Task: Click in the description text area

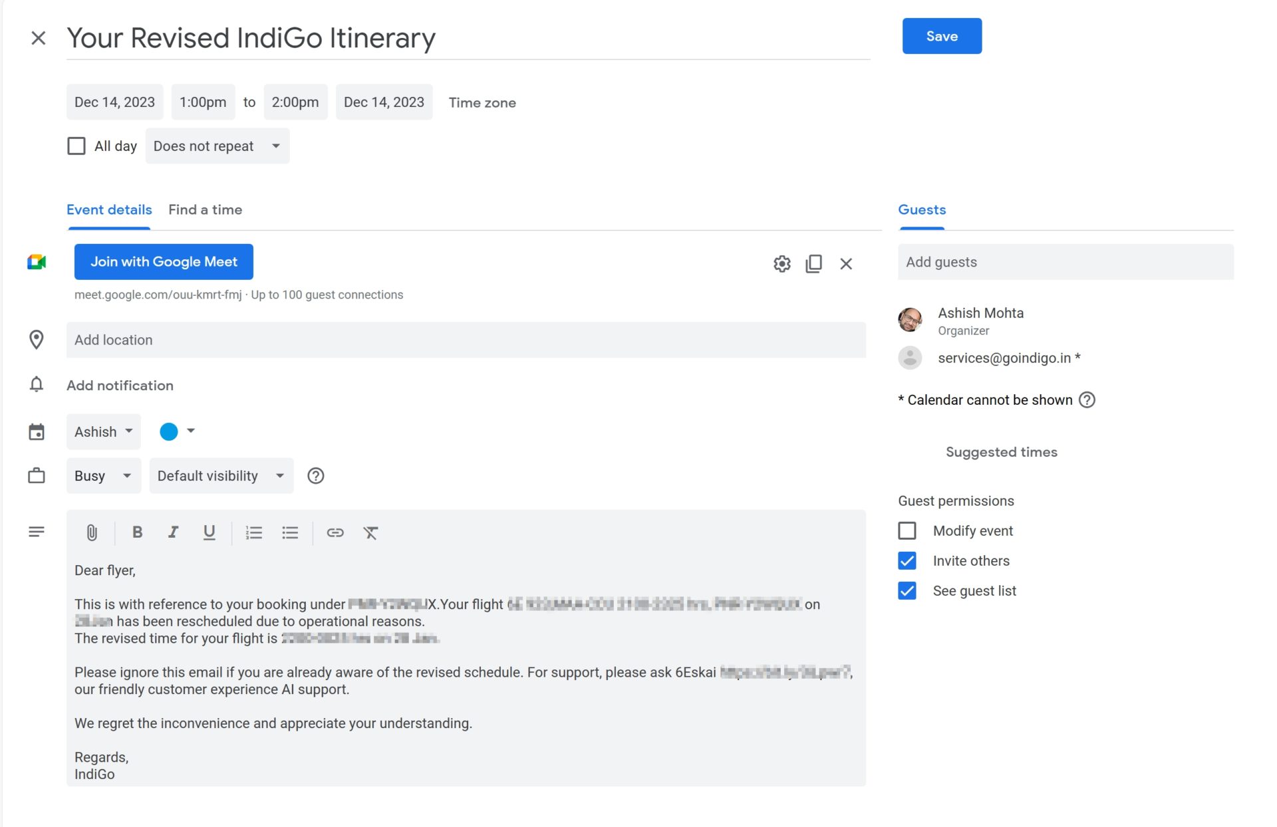Action: (x=466, y=671)
